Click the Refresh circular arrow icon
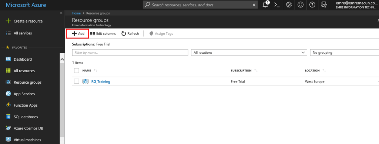 coord(124,34)
